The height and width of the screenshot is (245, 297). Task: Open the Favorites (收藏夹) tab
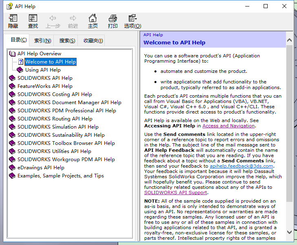93,40
